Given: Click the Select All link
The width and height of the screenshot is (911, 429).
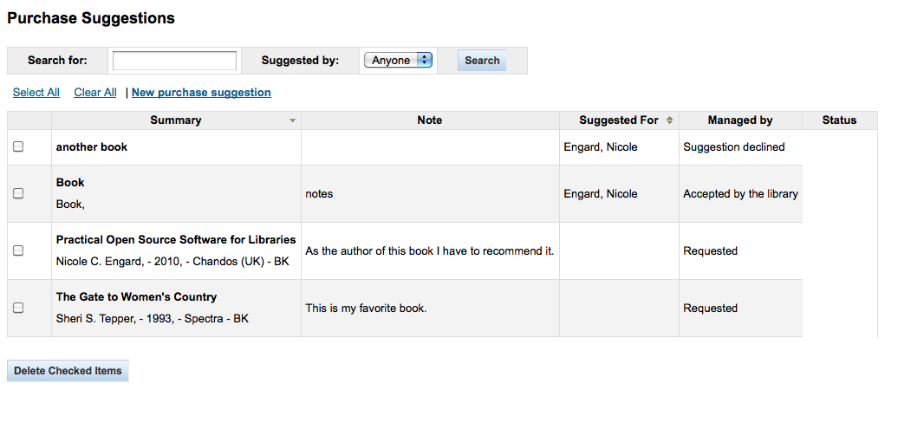Looking at the screenshot, I should pyautogui.click(x=36, y=93).
